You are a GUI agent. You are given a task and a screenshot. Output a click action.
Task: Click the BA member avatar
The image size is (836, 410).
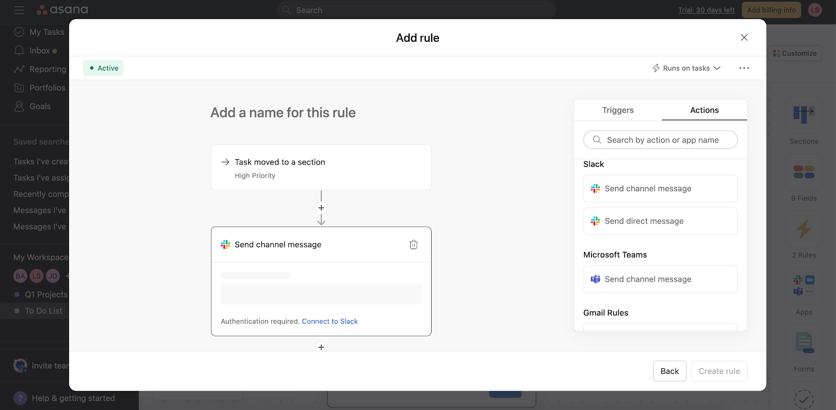20,276
